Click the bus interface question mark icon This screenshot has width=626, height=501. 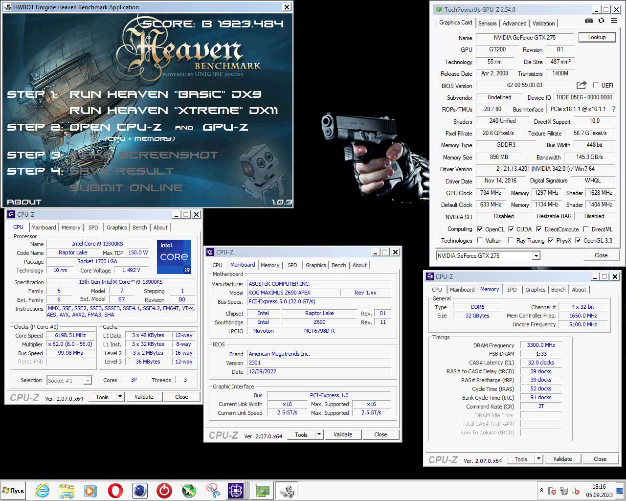pyautogui.click(x=614, y=109)
